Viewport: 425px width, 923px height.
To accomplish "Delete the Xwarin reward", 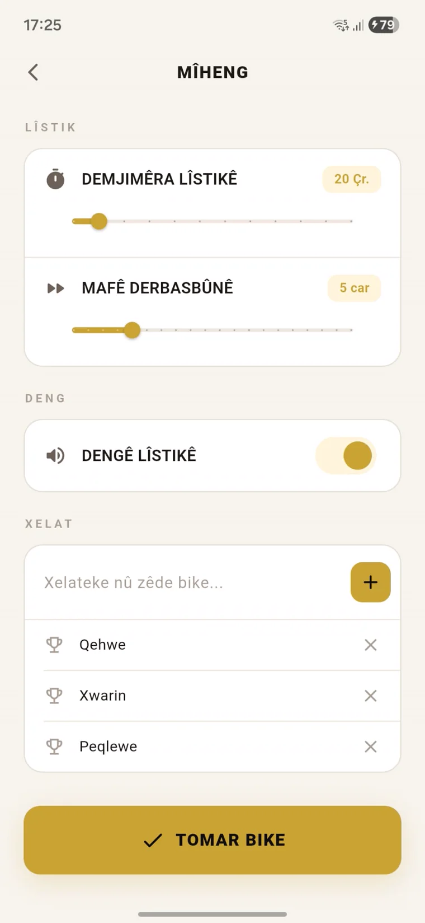I will point(370,696).
